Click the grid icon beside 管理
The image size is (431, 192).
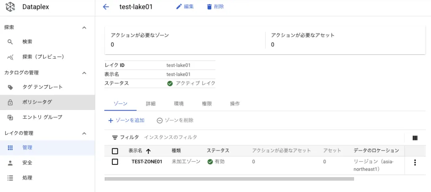pos(10,148)
